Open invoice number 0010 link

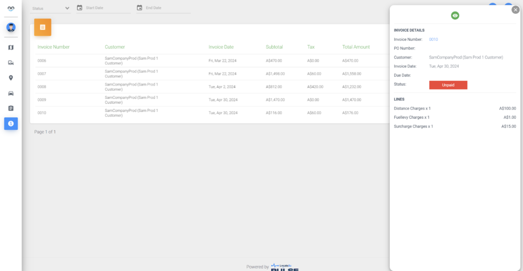click(433, 39)
